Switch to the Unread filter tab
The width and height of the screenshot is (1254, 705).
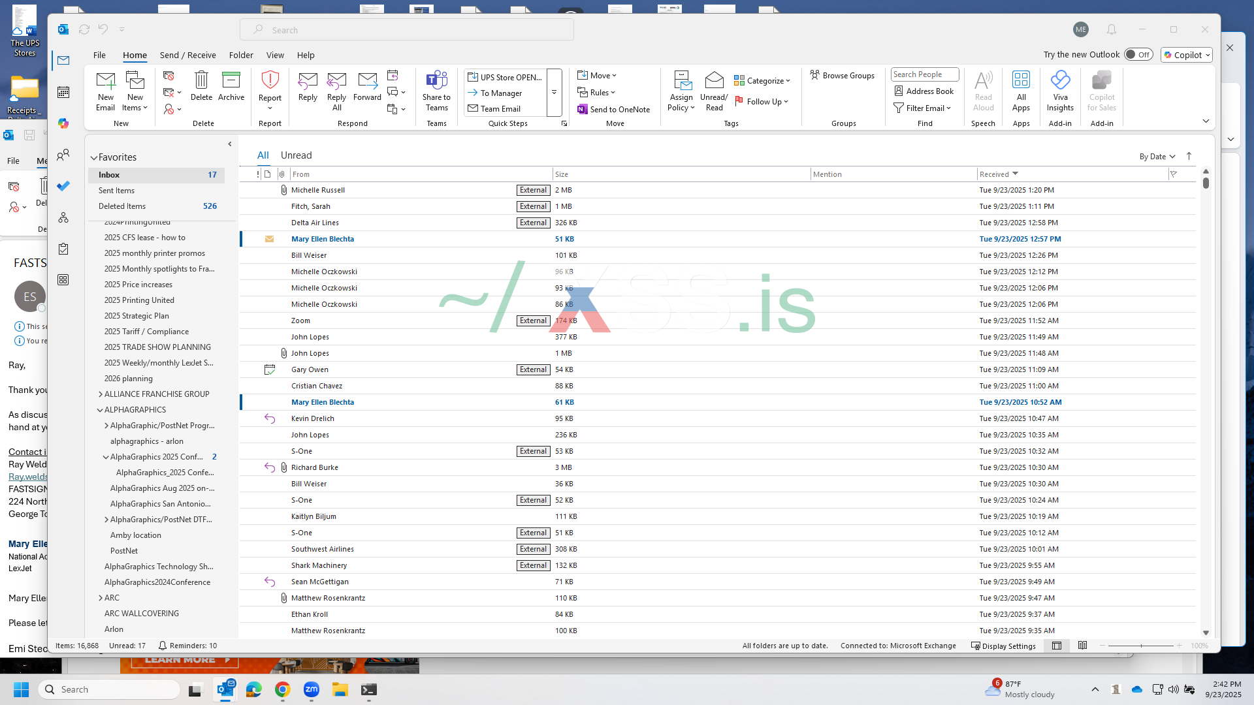pyautogui.click(x=296, y=155)
